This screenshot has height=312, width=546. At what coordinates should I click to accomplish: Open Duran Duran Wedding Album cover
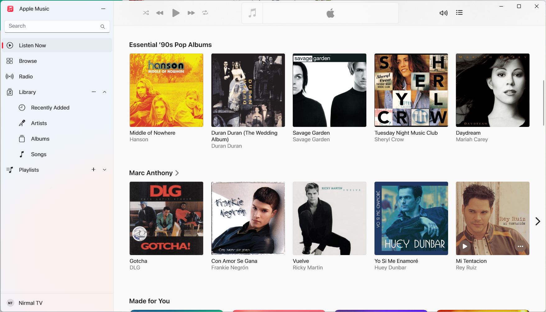click(248, 90)
